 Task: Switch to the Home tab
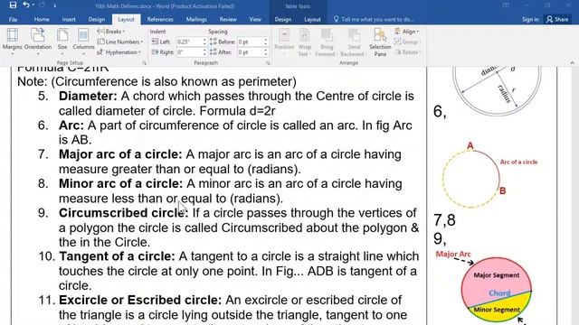[x=42, y=19]
